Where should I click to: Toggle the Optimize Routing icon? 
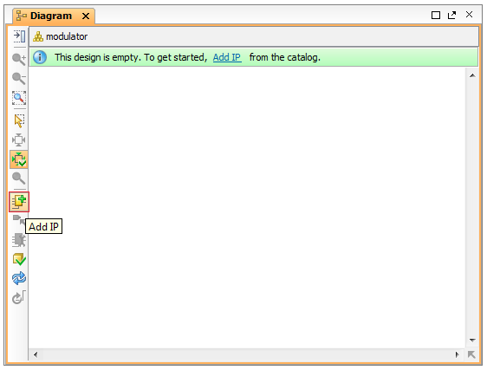[19, 159]
